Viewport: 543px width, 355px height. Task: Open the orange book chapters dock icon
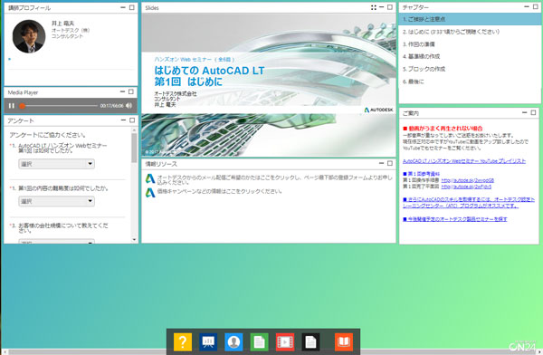pyautogui.click(x=344, y=341)
